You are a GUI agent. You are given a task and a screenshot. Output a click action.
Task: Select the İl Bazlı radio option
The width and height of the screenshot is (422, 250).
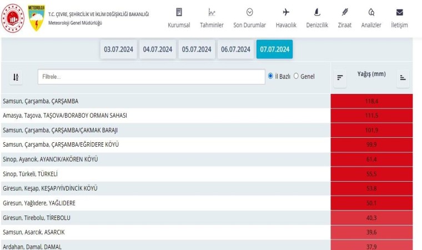pos(271,76)
